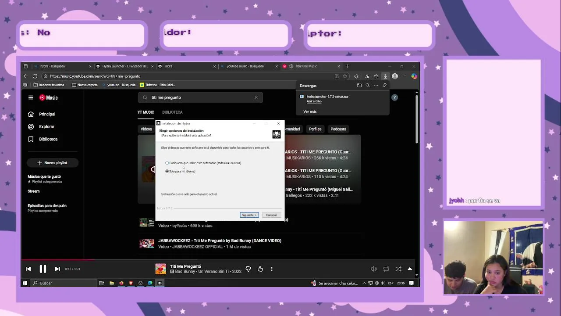Switch to the YT MUSIC tab
Viewport: 561px width, 316px height.
pos(146,112)
